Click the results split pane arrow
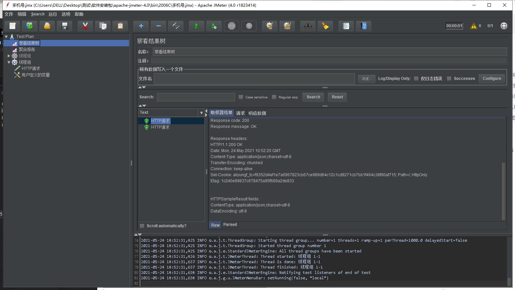 (x=206, y=113)
